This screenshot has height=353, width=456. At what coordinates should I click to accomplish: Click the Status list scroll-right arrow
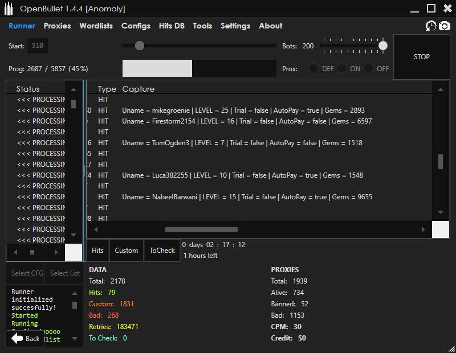point(56,252)
